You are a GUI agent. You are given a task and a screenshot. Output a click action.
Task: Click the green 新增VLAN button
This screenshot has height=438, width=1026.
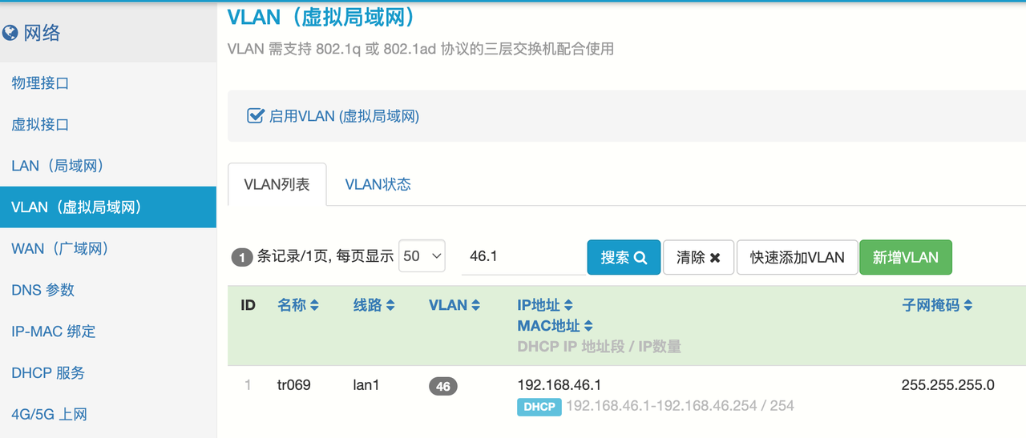pyautogui.click(x=905, y=257)
